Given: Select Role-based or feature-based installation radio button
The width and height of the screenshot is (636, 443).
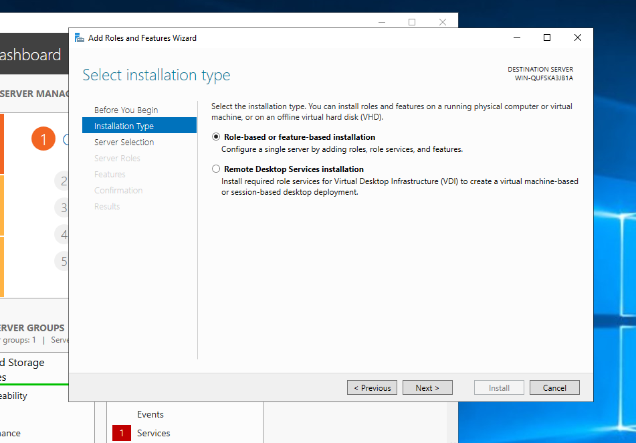Looking at the screenshot, I should (216, 137).
